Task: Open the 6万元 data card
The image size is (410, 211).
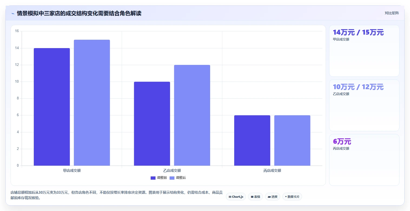Action: click(x=364, y=160)
